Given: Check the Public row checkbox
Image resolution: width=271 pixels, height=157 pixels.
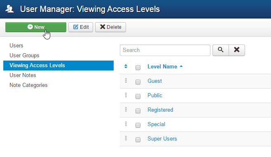Looking at the screenshot, I should (138, 96).
